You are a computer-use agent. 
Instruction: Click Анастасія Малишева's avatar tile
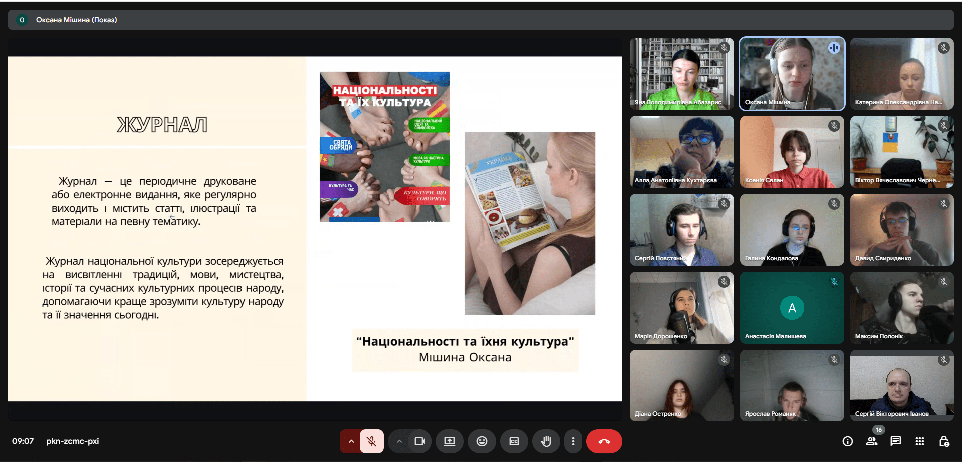click(x=792, y=308)
